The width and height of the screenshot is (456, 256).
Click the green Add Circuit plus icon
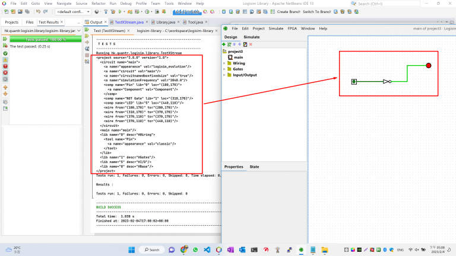pos(224,44)
